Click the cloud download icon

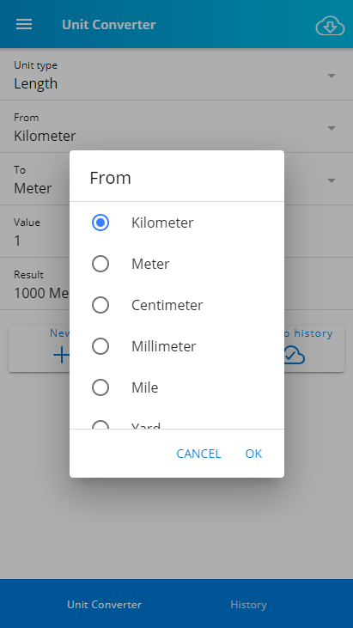330,27
